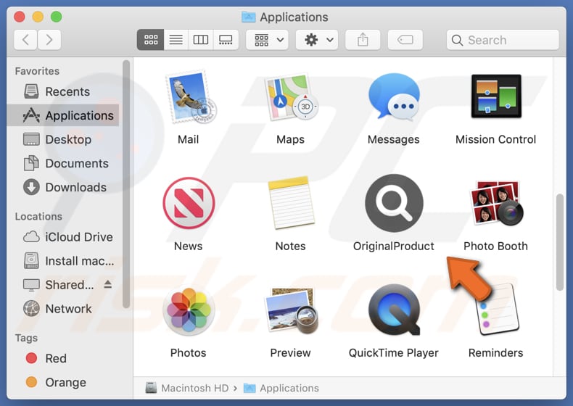This screenshot has height=406, width=573.
Task: Select the Install mac... volume
Action: [x=63, y=261]
